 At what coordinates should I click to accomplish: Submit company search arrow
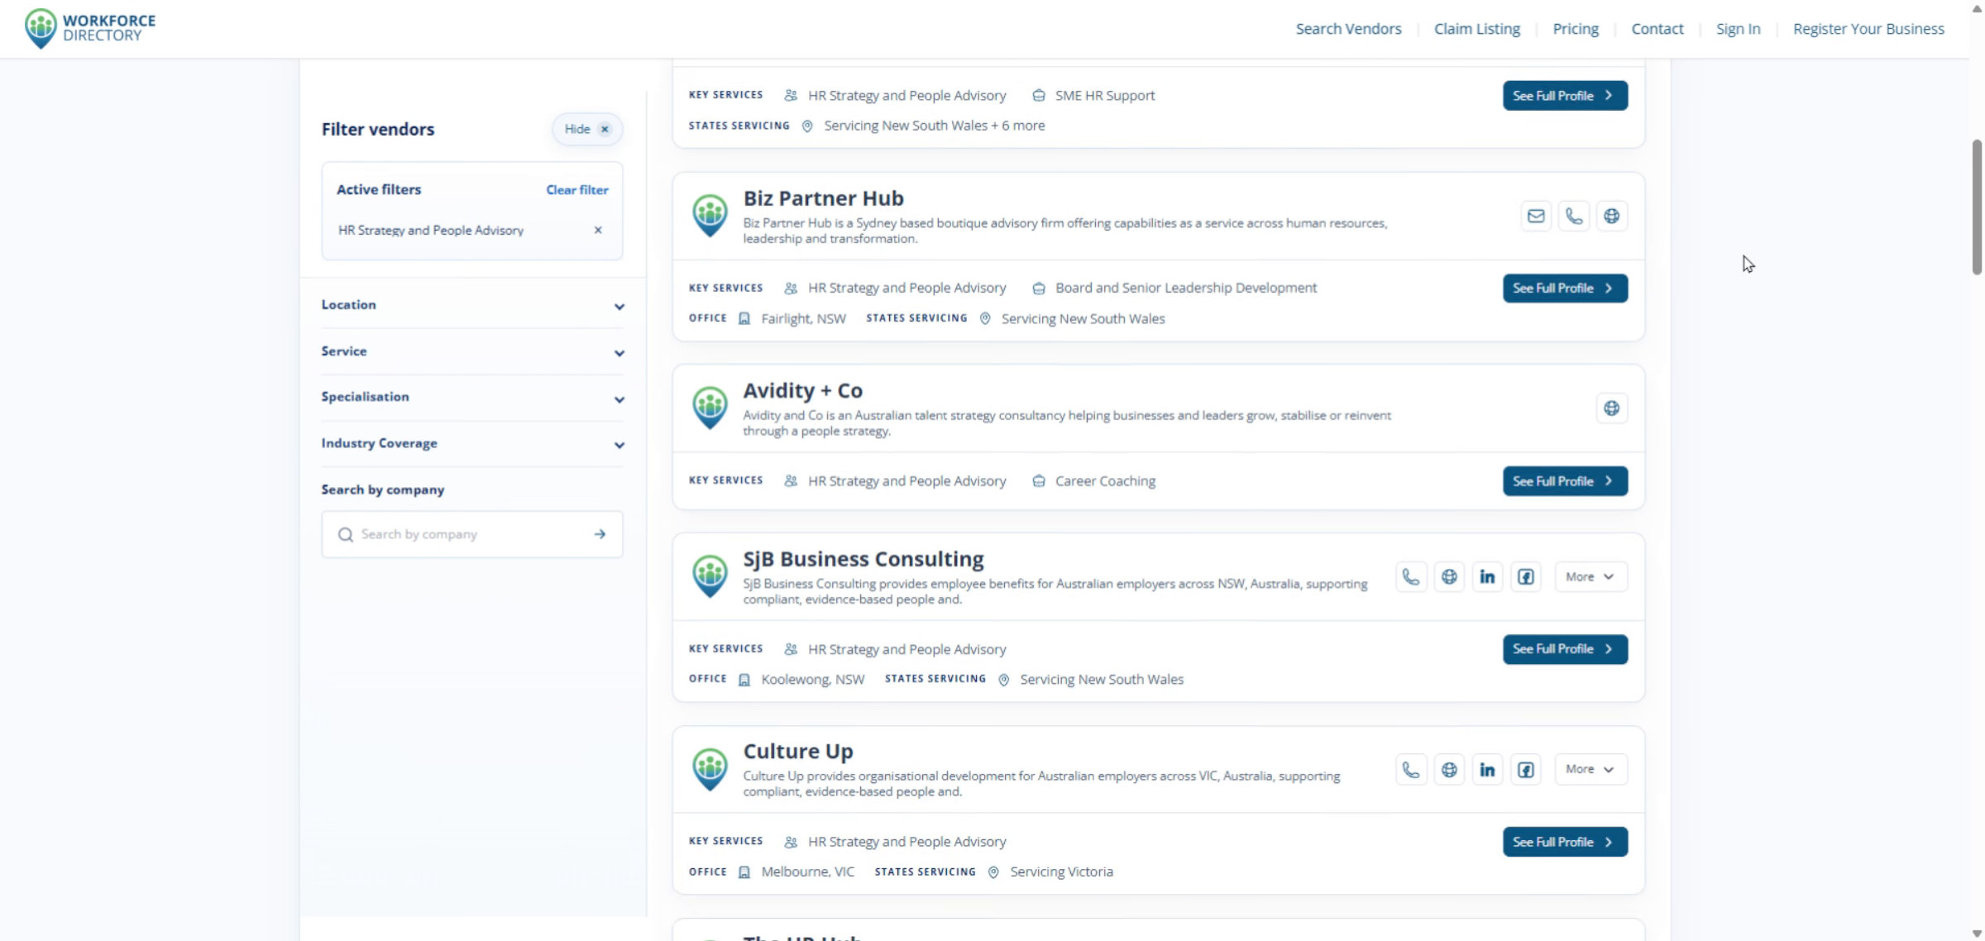pos(600,534)
